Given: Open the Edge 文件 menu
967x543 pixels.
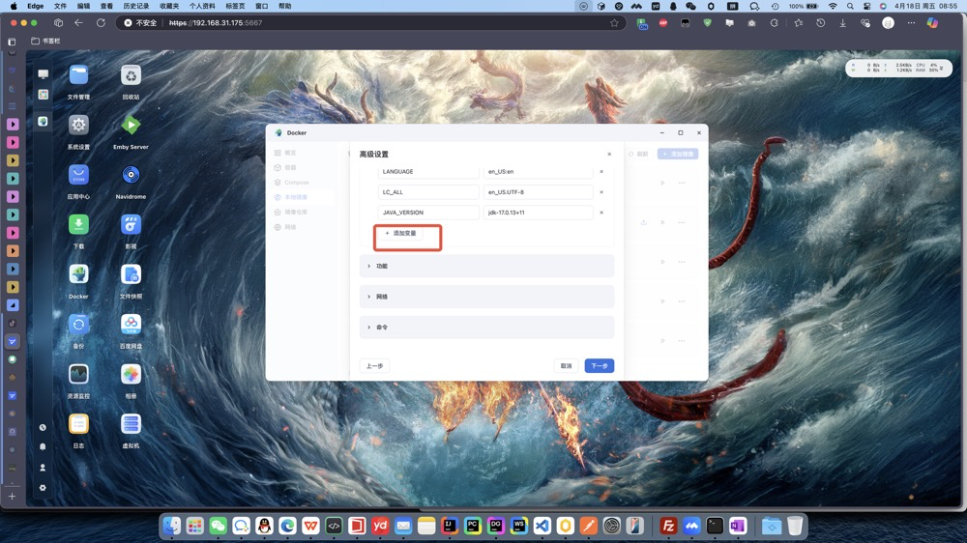Looking at the screenshot, I should [x=60, y=6].
